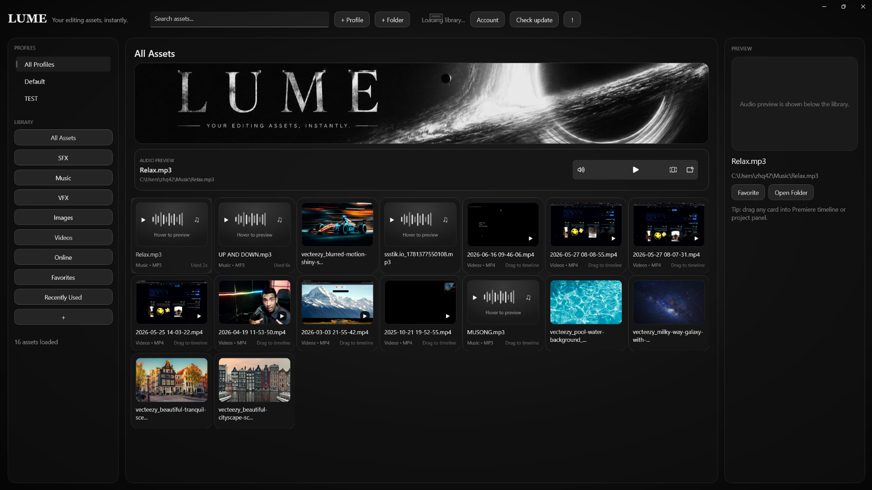Open the Account button

coord(487,20)
